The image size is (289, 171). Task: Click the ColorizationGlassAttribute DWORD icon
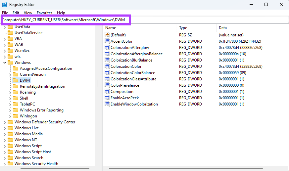[107, 79]
